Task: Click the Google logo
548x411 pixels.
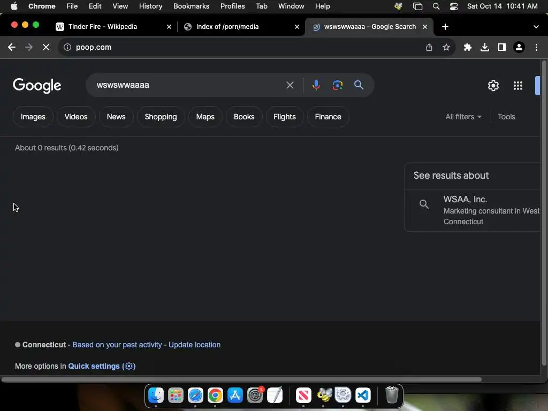Action: [37, 86]
